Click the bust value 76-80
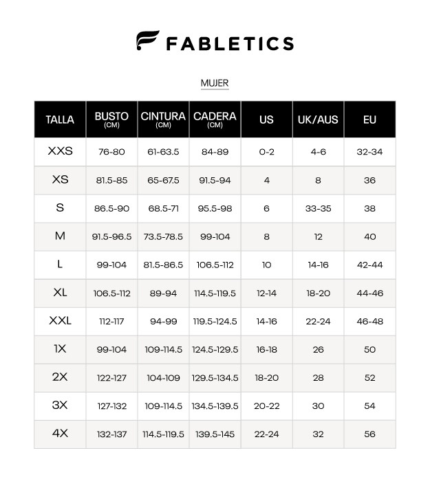The width and height of the screenshot is (430, 477). click(111, 152)
